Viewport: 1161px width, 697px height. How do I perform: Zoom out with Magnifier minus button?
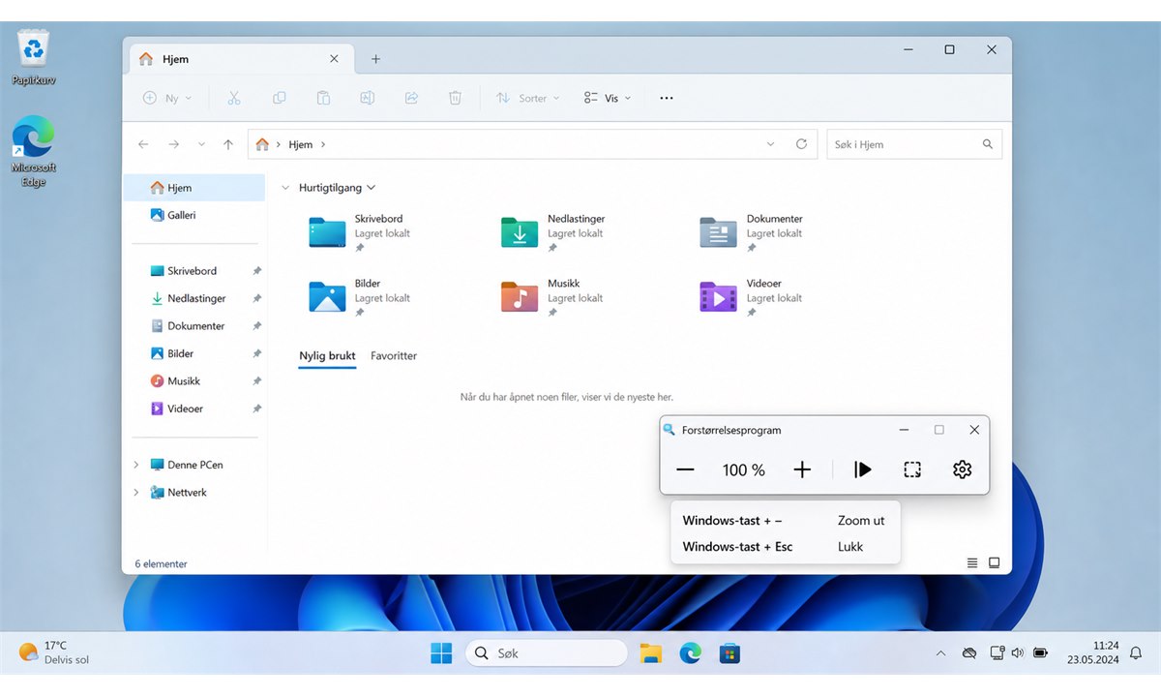click(x=685, y=470)
